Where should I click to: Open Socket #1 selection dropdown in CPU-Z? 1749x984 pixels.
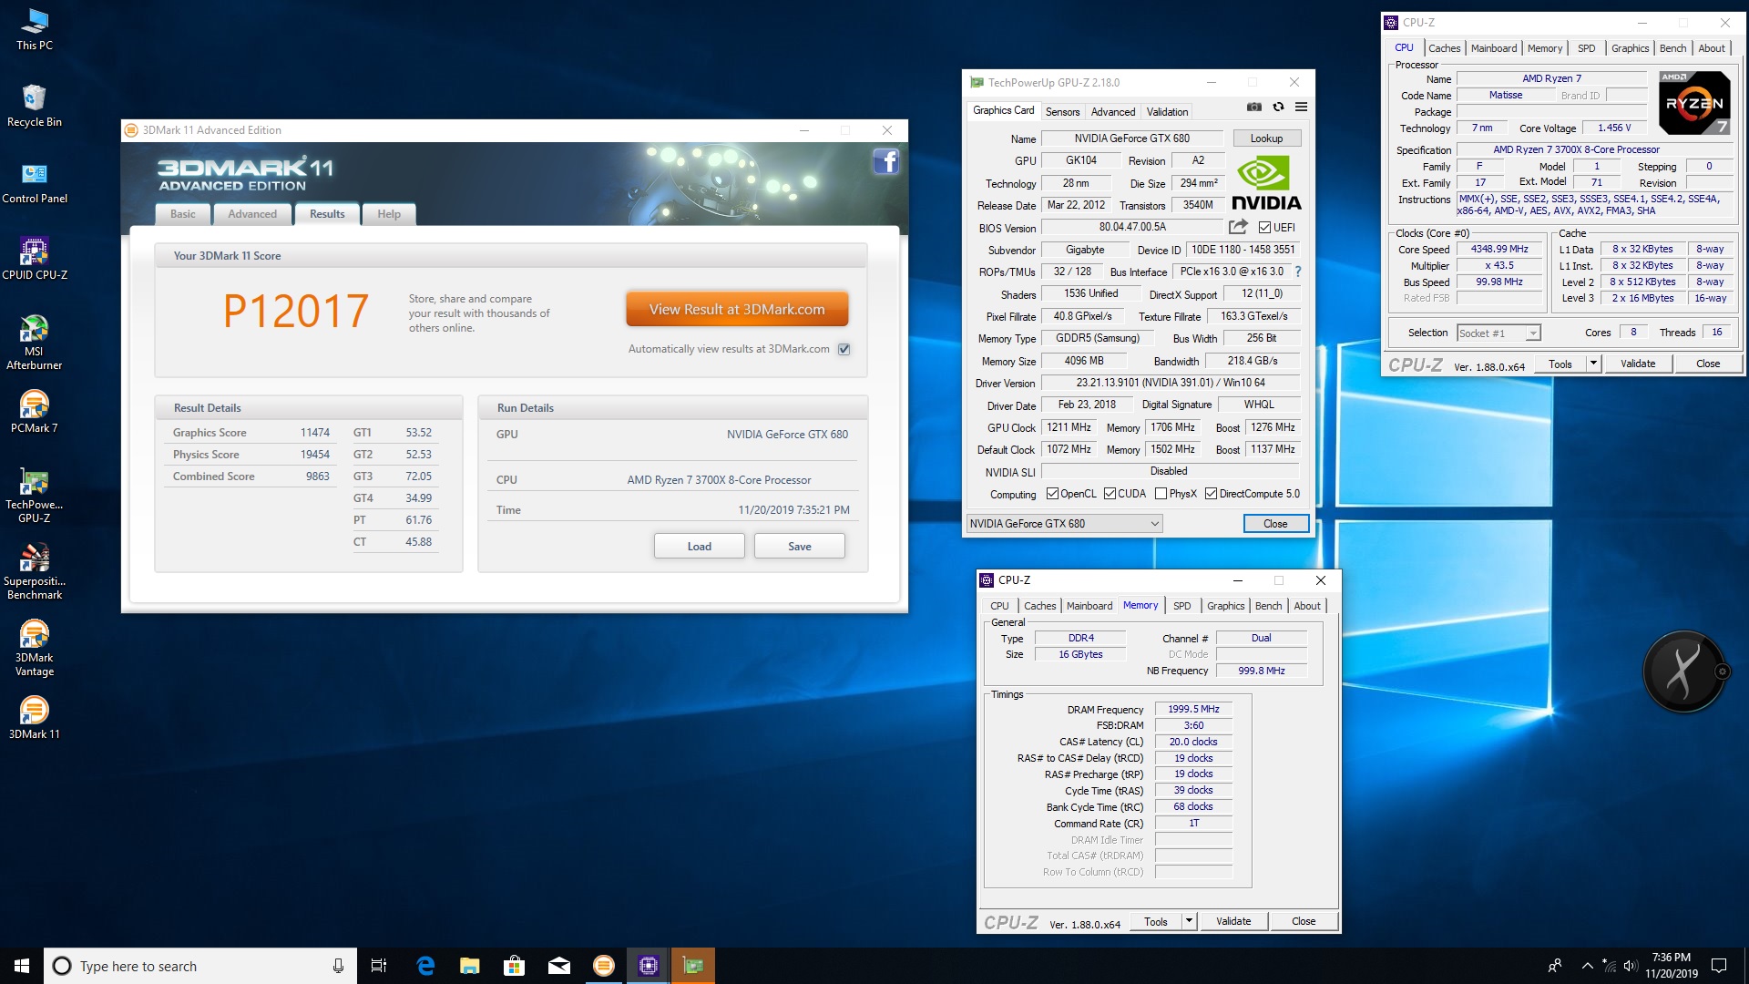(x=1498, y=333)
